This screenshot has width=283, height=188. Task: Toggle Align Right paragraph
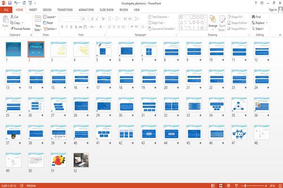click(x=118, y=27)
